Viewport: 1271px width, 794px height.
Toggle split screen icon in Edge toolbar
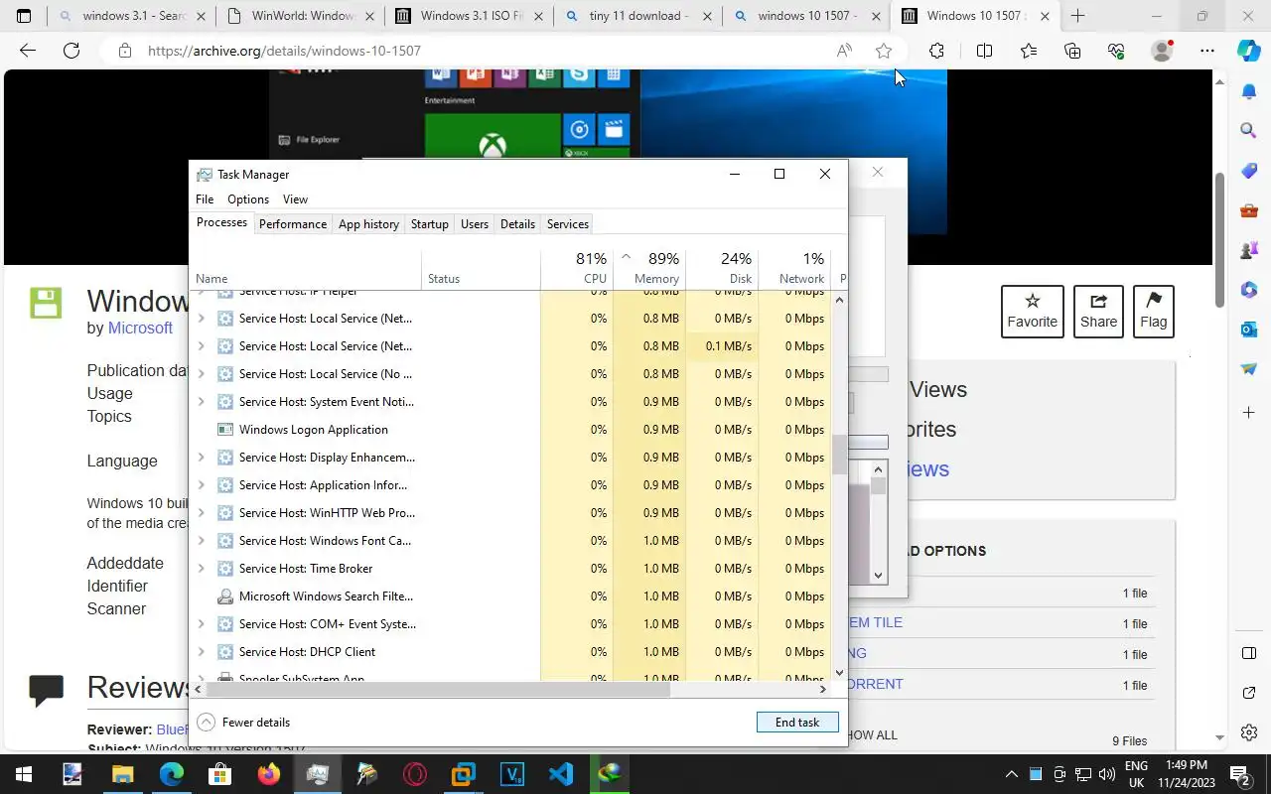(x=984, y=51)
